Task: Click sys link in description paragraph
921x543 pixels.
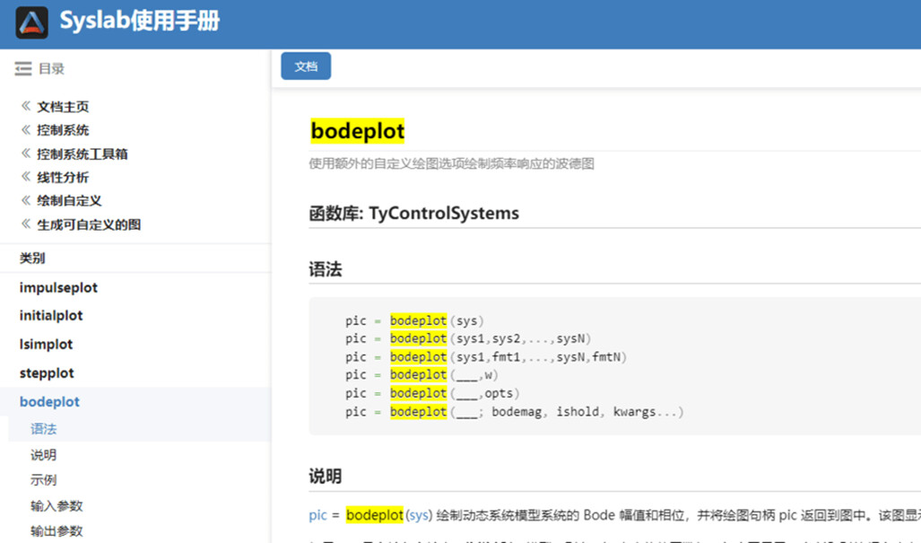Action: [x=419, y=515]
